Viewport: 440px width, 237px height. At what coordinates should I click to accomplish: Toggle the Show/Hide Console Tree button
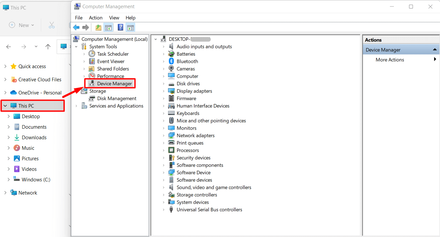tap(108, 27)
